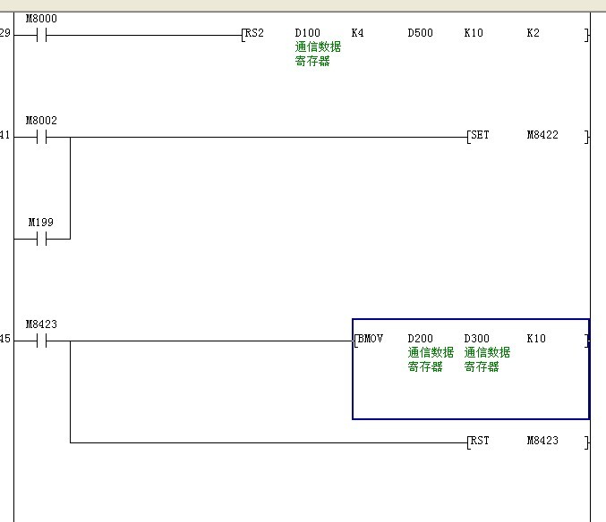
Task: Select the RS2 instruction name
Action: pyautogui.click(x=254, y=33)
